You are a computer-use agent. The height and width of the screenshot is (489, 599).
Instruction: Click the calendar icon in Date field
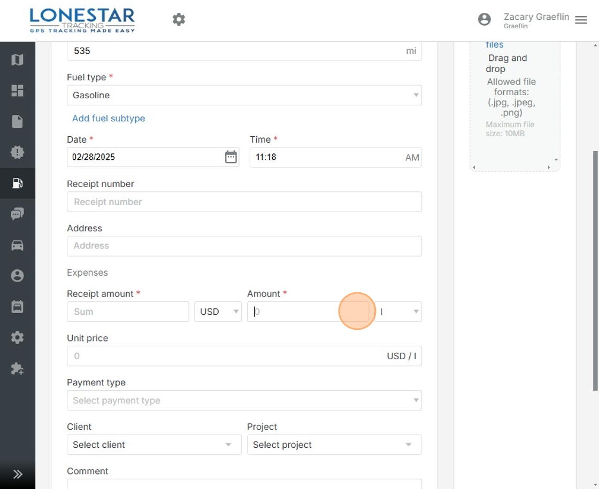coord(231,157)
